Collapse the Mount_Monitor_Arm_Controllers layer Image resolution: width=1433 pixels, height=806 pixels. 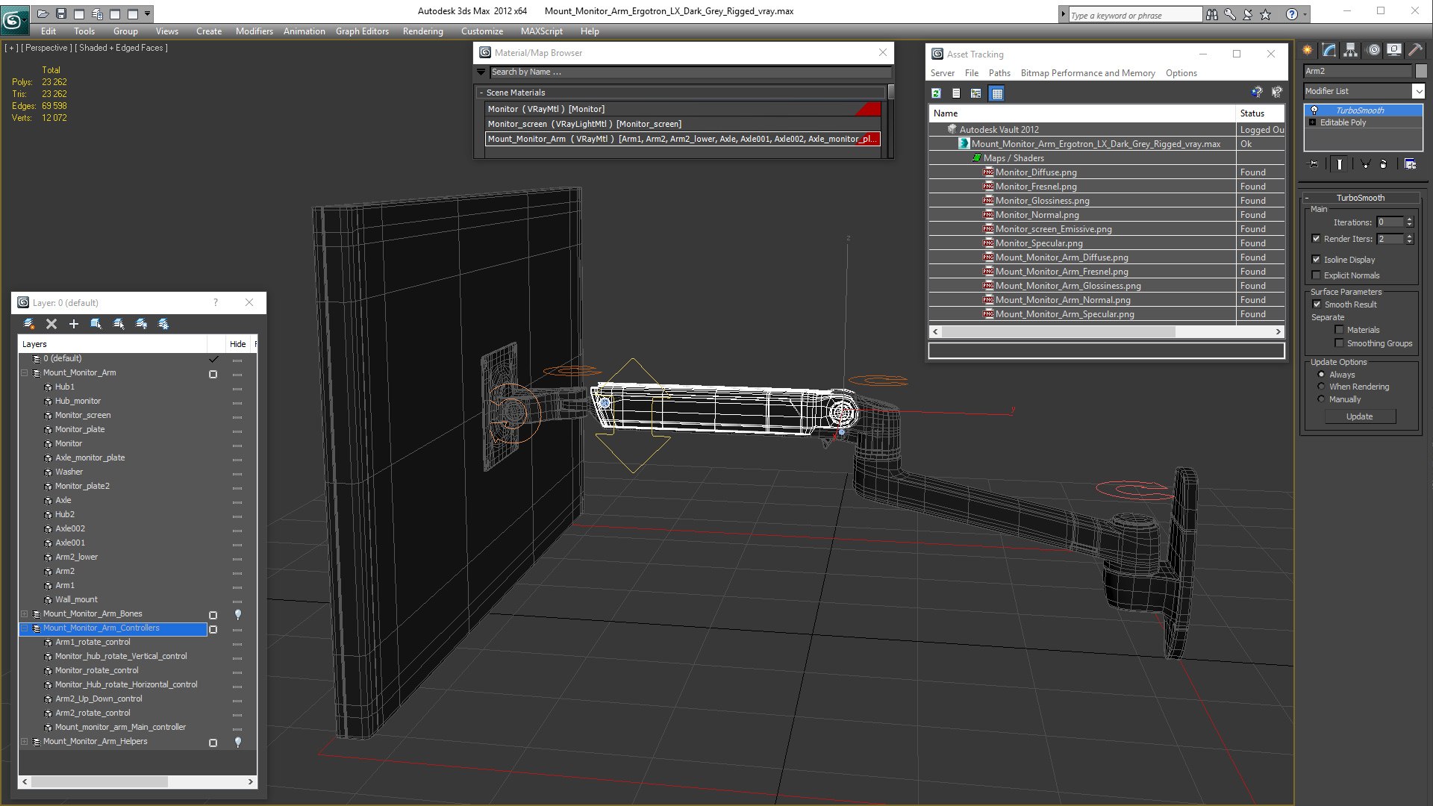tap(25, 628)
